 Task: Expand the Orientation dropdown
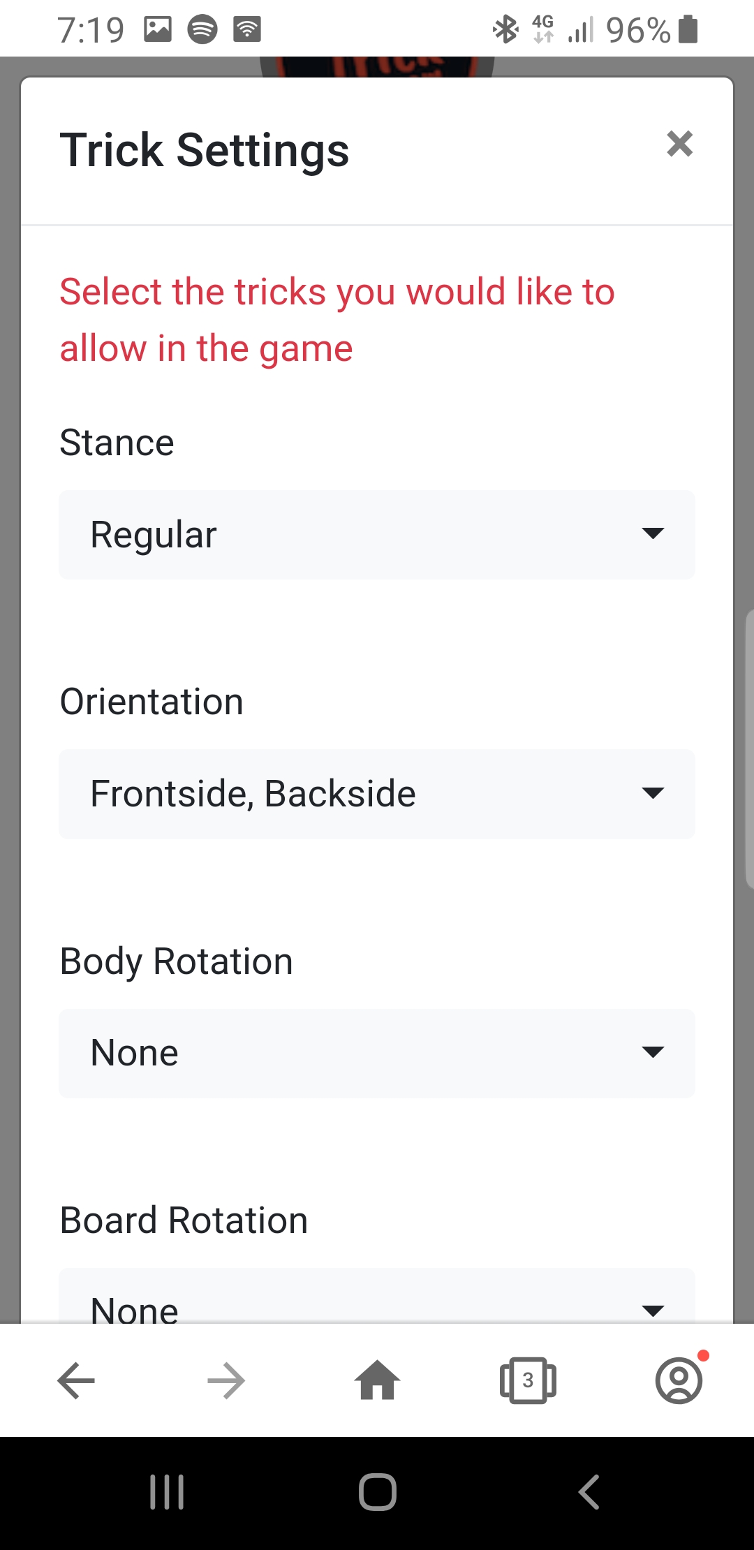click(x=376, y=794)
